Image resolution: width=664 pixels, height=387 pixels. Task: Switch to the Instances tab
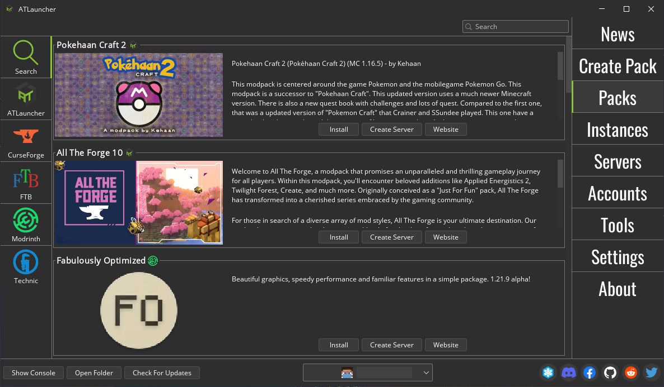617,129
